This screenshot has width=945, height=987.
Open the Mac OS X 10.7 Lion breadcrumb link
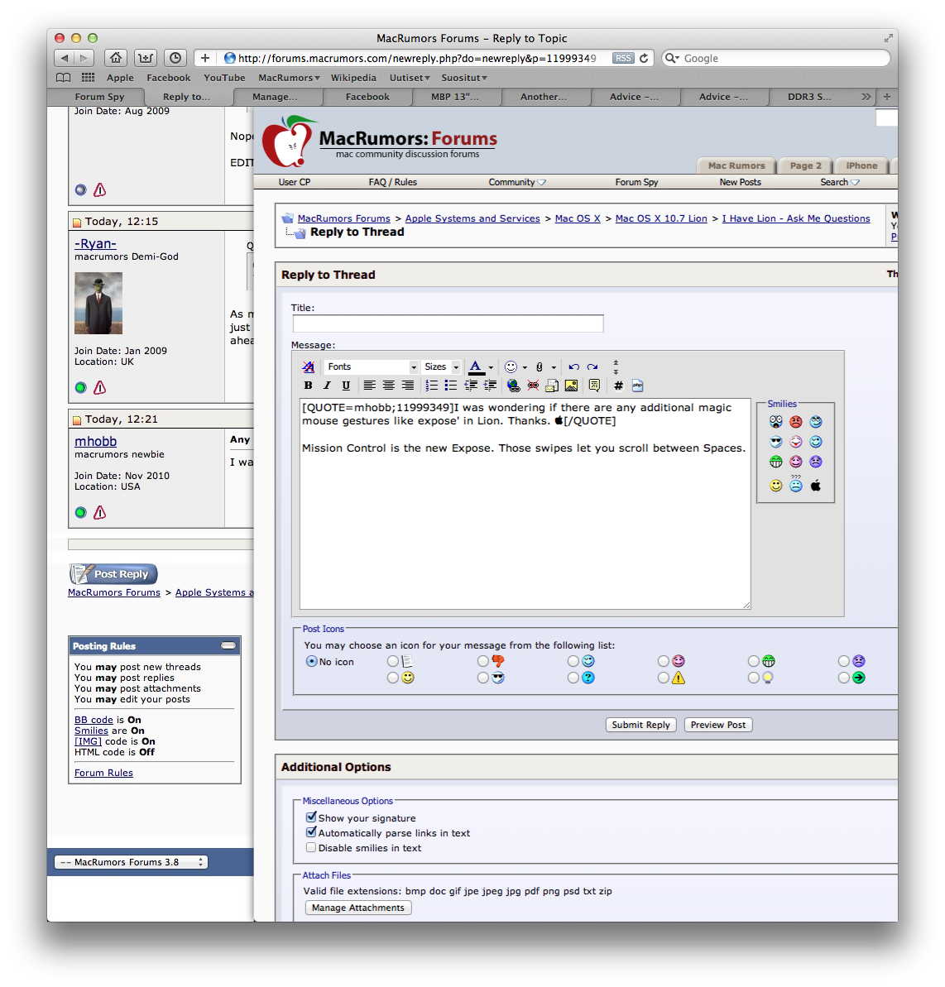pos(661,218)
